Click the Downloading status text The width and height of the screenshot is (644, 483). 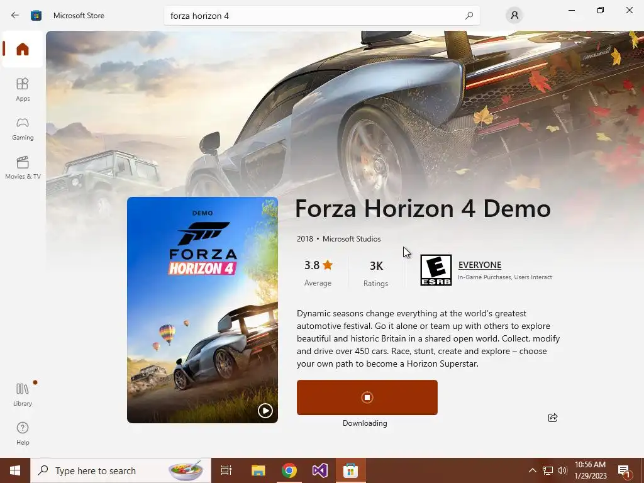pyautogui.click(x=365, y=423)
